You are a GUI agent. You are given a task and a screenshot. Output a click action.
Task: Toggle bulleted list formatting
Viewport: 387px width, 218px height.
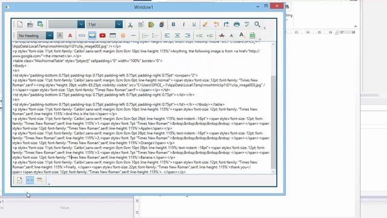click(155, 36)
